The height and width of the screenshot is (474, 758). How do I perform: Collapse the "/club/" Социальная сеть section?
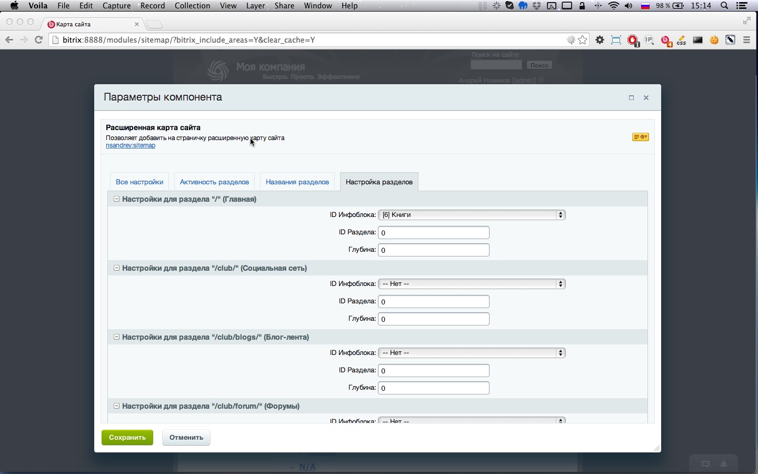117,268
